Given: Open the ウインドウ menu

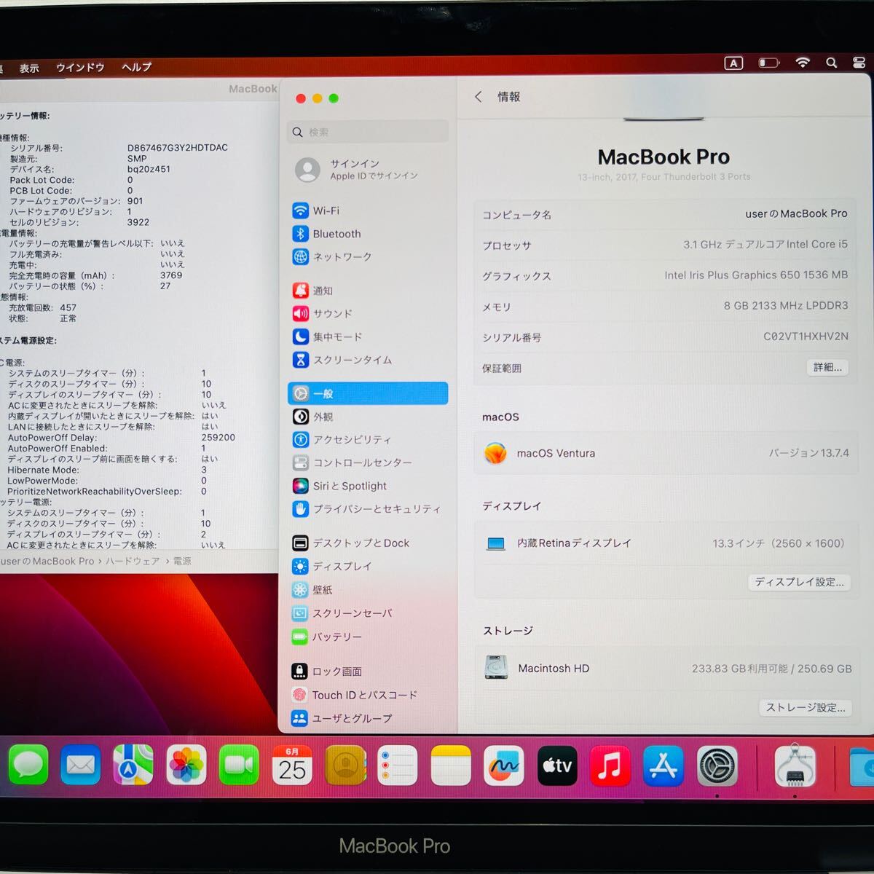Looking at the screenshot, I should tap(80, 68).
